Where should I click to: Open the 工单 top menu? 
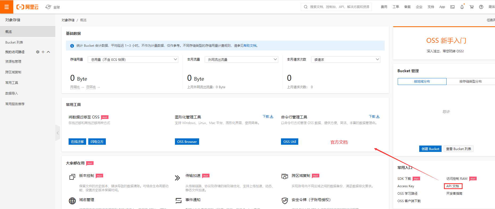coord(396,7)
